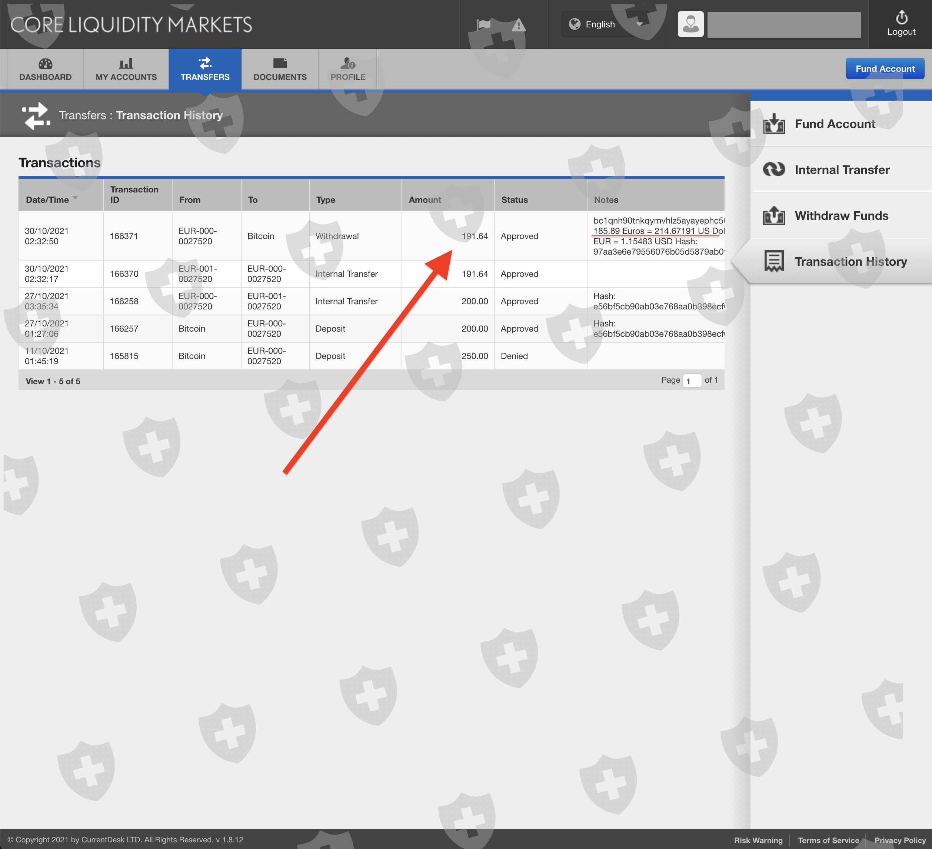Select Transaction History in sidebar

(850, 261)
